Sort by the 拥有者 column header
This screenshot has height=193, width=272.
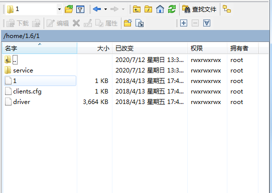243,48
